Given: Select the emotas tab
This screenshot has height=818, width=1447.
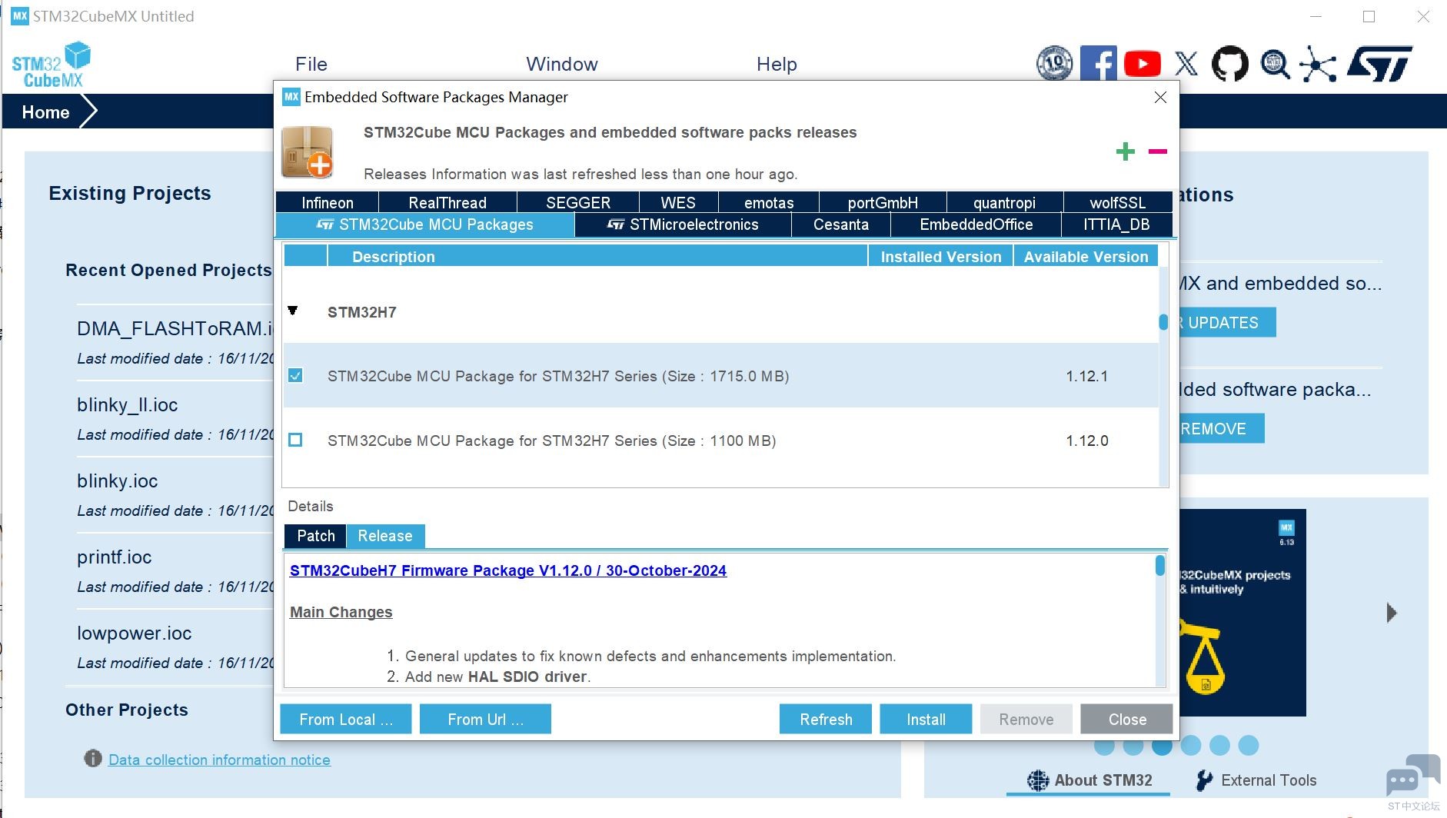Looking at the screenshot, I should (769, 202).
